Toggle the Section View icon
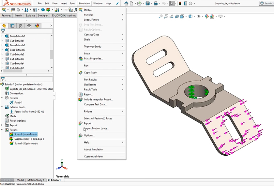This screenshot has width=274, height=186. pyautogui.click(x=176, y=16)
